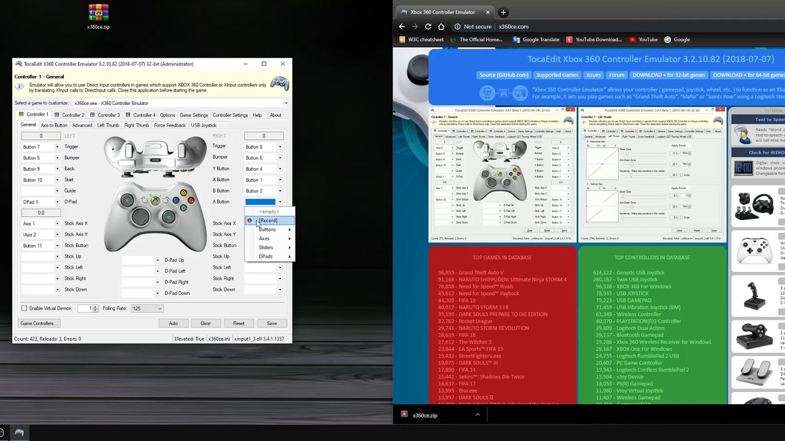Open the D-Pad Up mapping dropdown

click(157, 260)
